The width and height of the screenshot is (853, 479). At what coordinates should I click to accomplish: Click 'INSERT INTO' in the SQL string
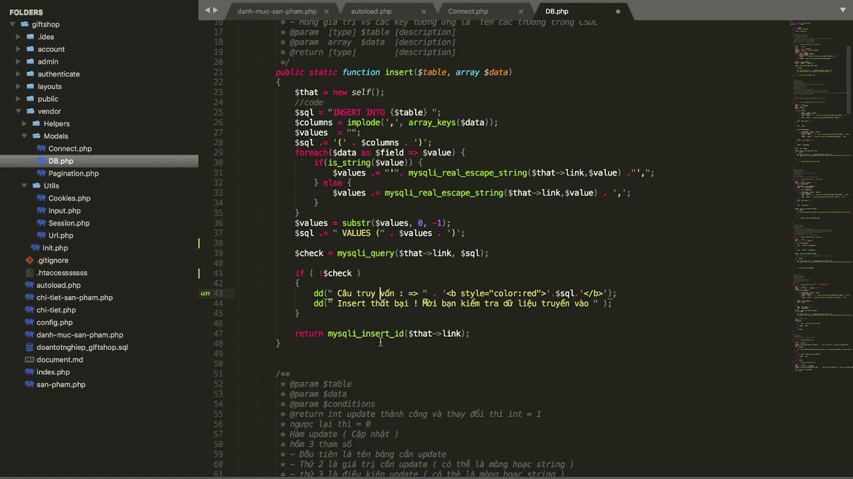[359, 113]
